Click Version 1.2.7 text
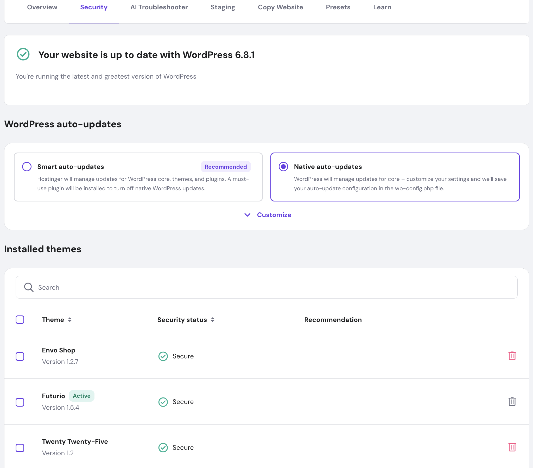 [x=60, y=362]
